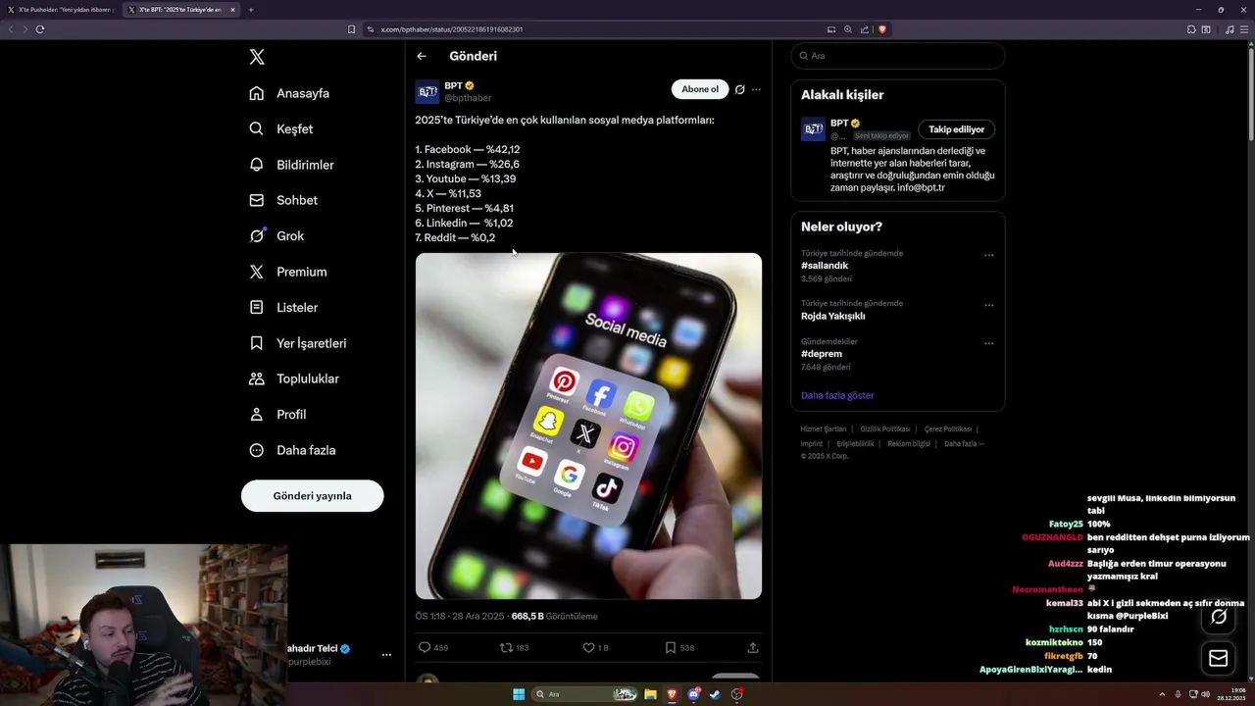Click Grok explain icon on post
Screen dimensions: 1255x706
pyautogui.click(x=739, y=89)
